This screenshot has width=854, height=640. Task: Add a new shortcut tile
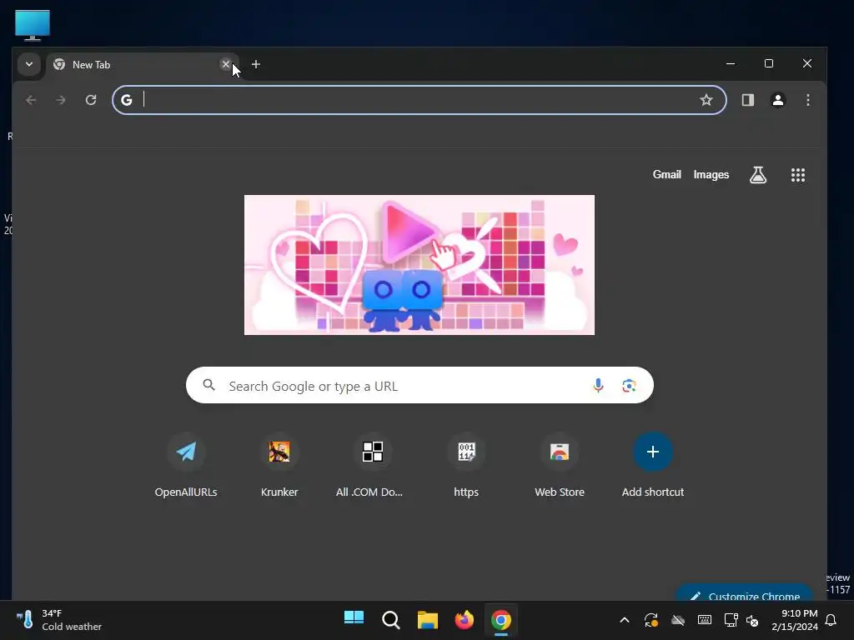tap(652, 466)
